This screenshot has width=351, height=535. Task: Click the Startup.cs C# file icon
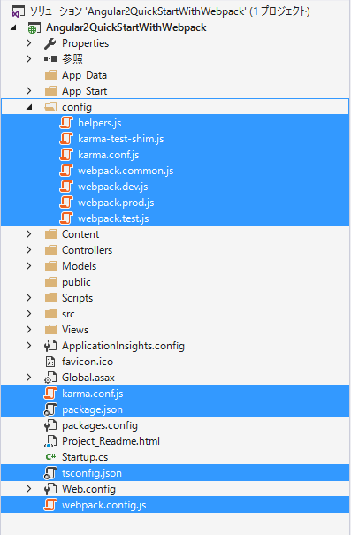tap(50, 457)
